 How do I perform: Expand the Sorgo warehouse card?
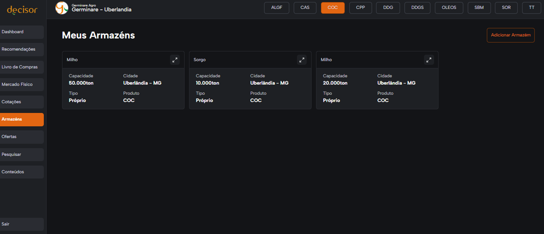pos(302,60)
